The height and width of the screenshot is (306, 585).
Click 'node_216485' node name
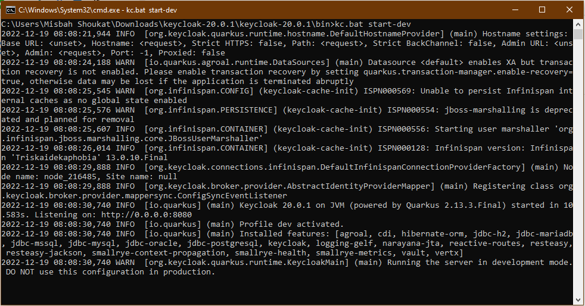click(70, 177)
